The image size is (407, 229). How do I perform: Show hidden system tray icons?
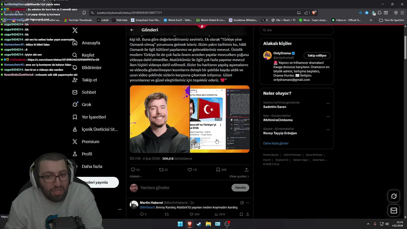[x=368, y=224]
